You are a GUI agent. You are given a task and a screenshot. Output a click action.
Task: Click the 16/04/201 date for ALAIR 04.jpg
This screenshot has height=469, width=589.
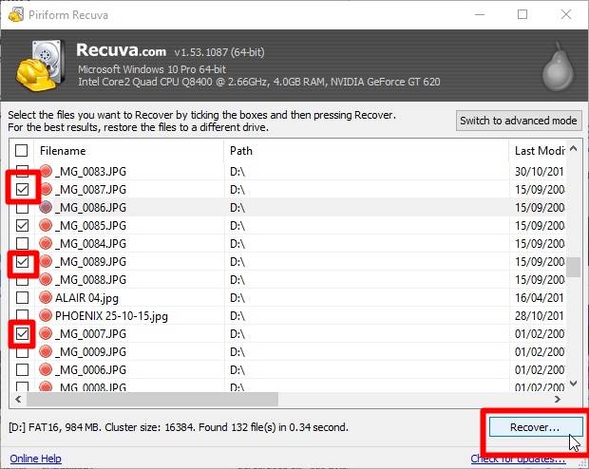pos(539,298)
